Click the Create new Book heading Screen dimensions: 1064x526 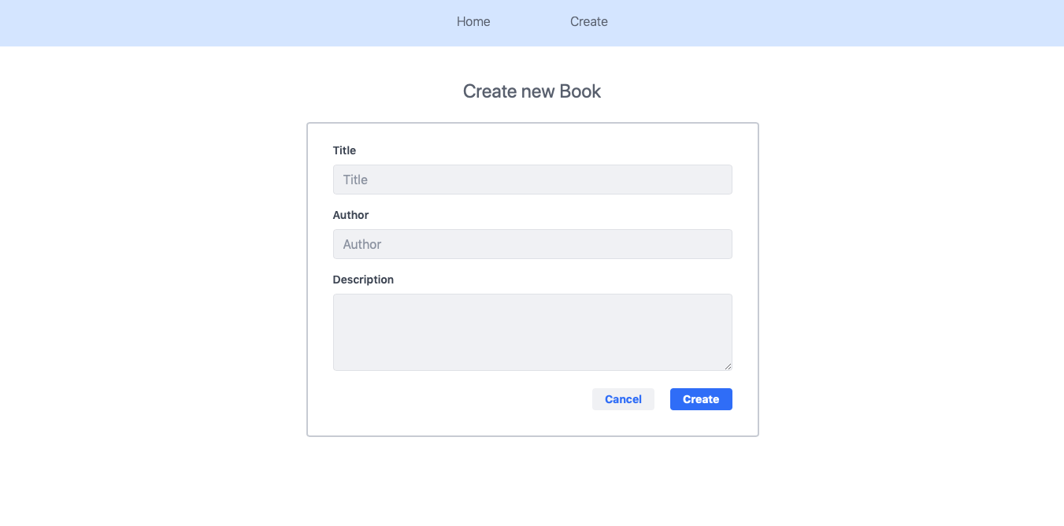tap(532, 91)
